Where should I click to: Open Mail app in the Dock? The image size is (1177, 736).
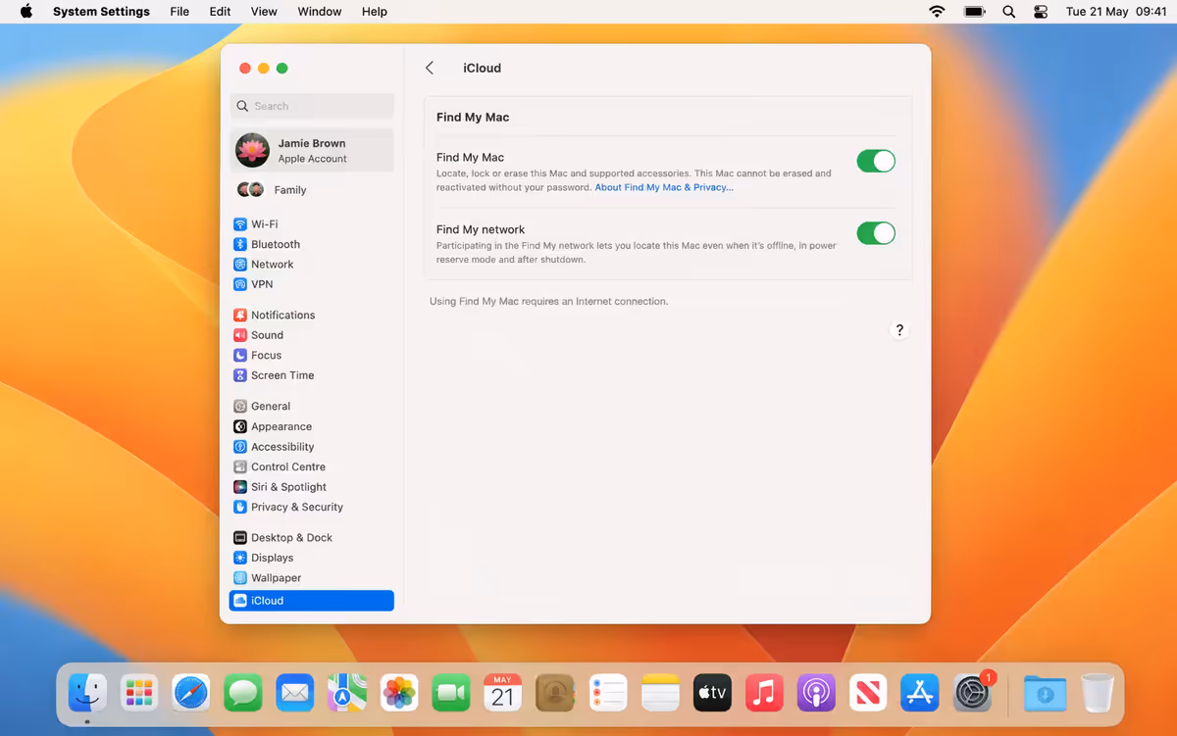(295, 693)
